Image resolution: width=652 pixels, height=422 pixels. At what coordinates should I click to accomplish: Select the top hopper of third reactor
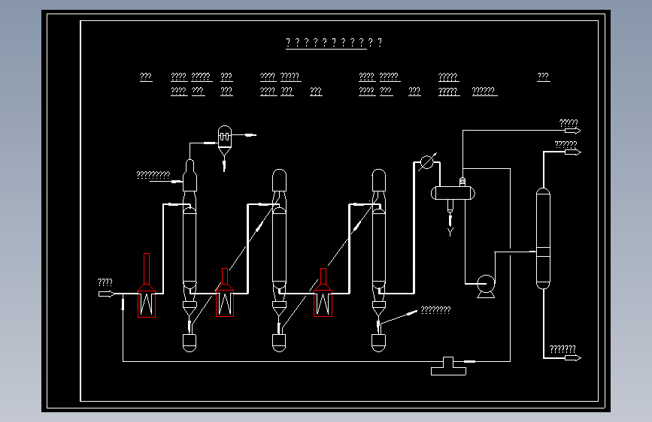coord(378,180)
